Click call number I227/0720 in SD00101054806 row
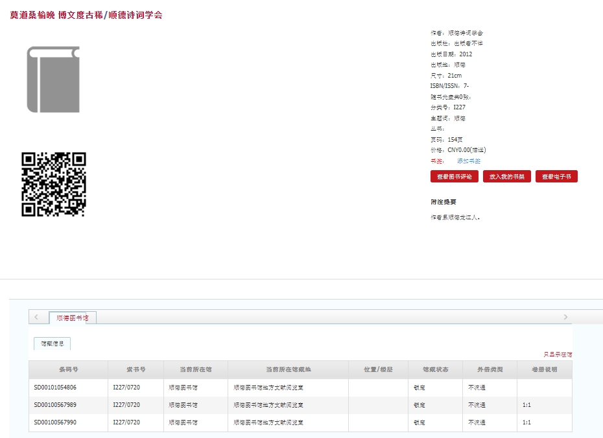The height and width of the screenshot is (438, 603). point(126,388)
